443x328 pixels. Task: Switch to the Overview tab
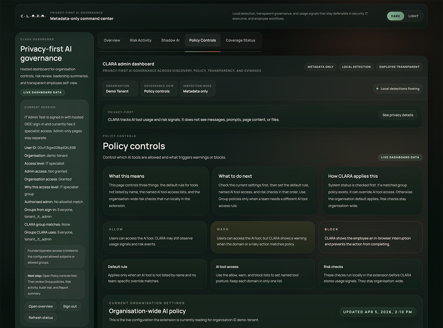[x=112, y=40]
